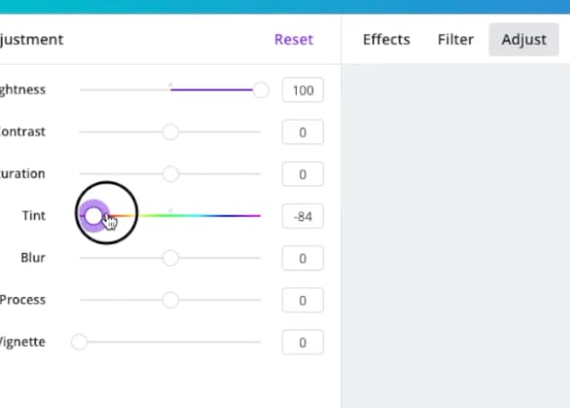Screen dimensions: 570x408
Task: Select the Adjust tab
Action: click(524, 40)
